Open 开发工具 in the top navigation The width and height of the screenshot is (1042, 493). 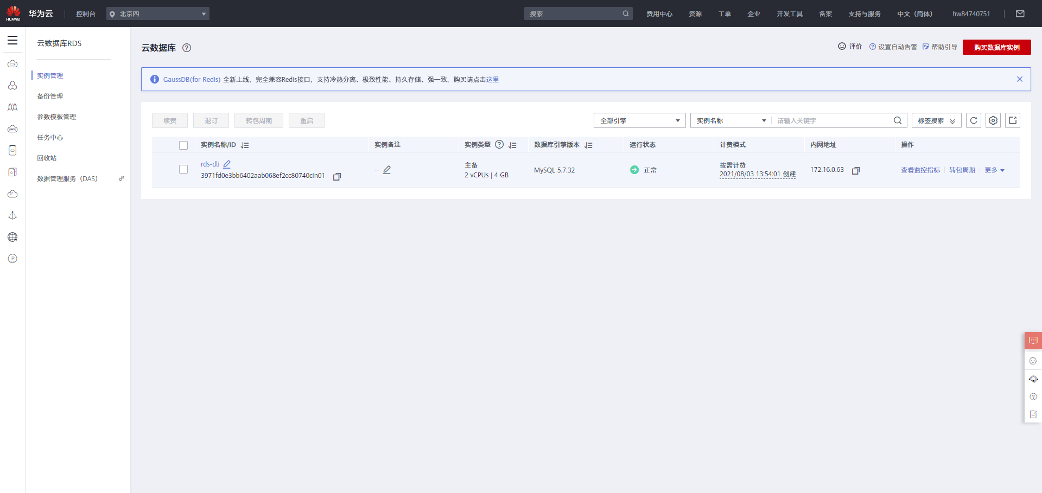point(790,14)
